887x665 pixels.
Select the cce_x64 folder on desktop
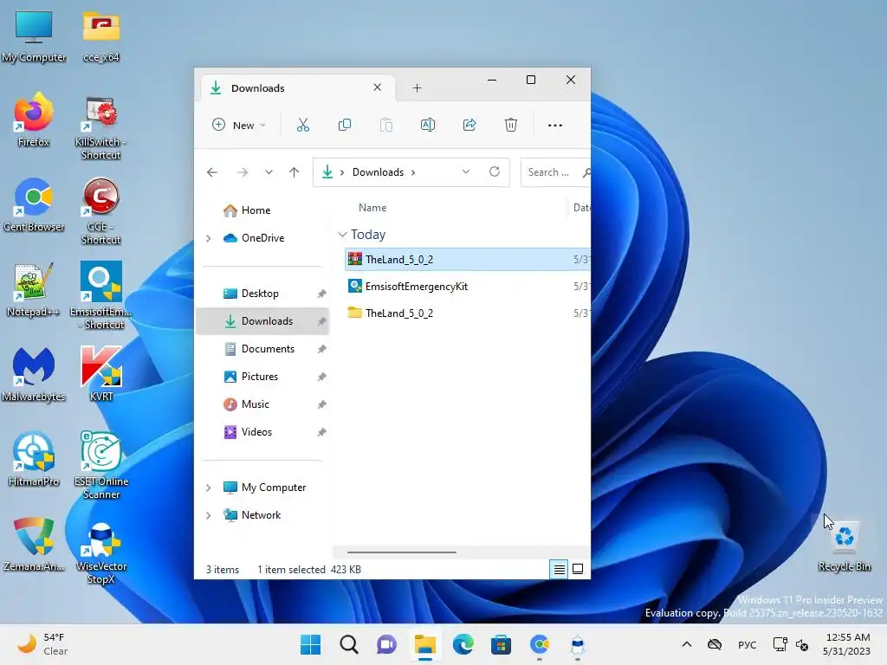click(x=101, y=35)
